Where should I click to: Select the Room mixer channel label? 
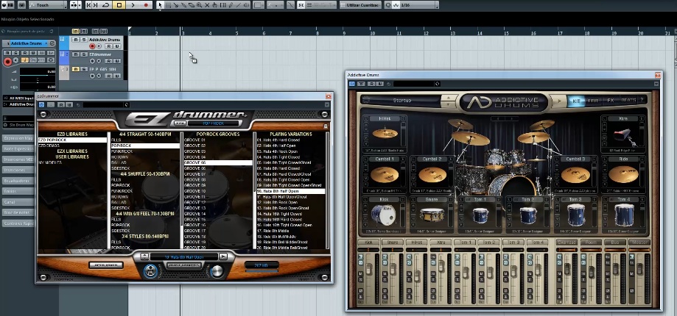click(x=591, y=243)
